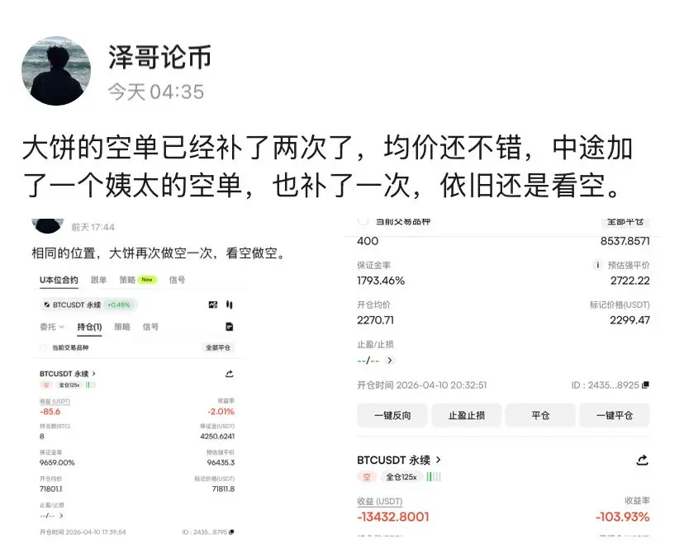
Task: Tap underlined 收益 (USDT) label above -85.6
Action: pyautogui.click(x=55, y=401)
